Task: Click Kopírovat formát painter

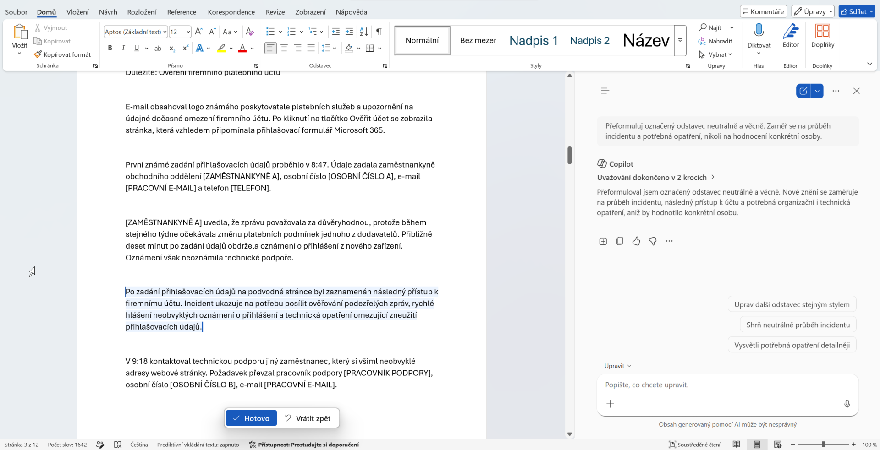Action: (62, 54)
